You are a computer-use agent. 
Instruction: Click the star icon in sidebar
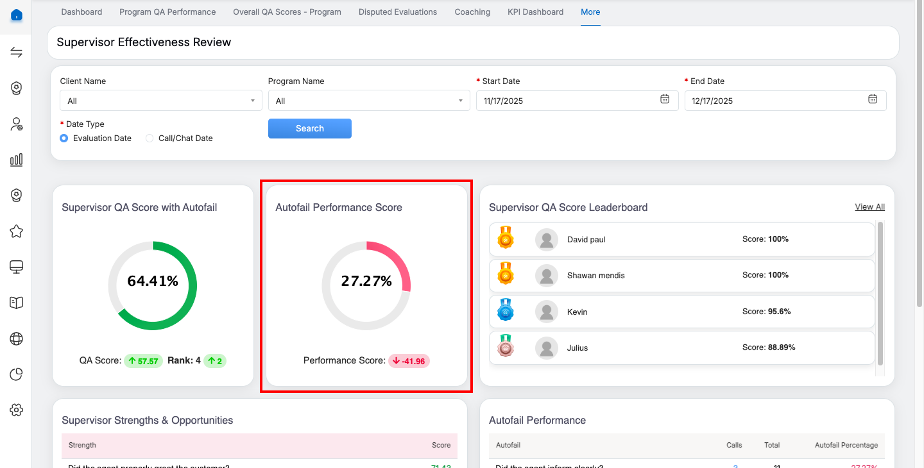(17, 231)
